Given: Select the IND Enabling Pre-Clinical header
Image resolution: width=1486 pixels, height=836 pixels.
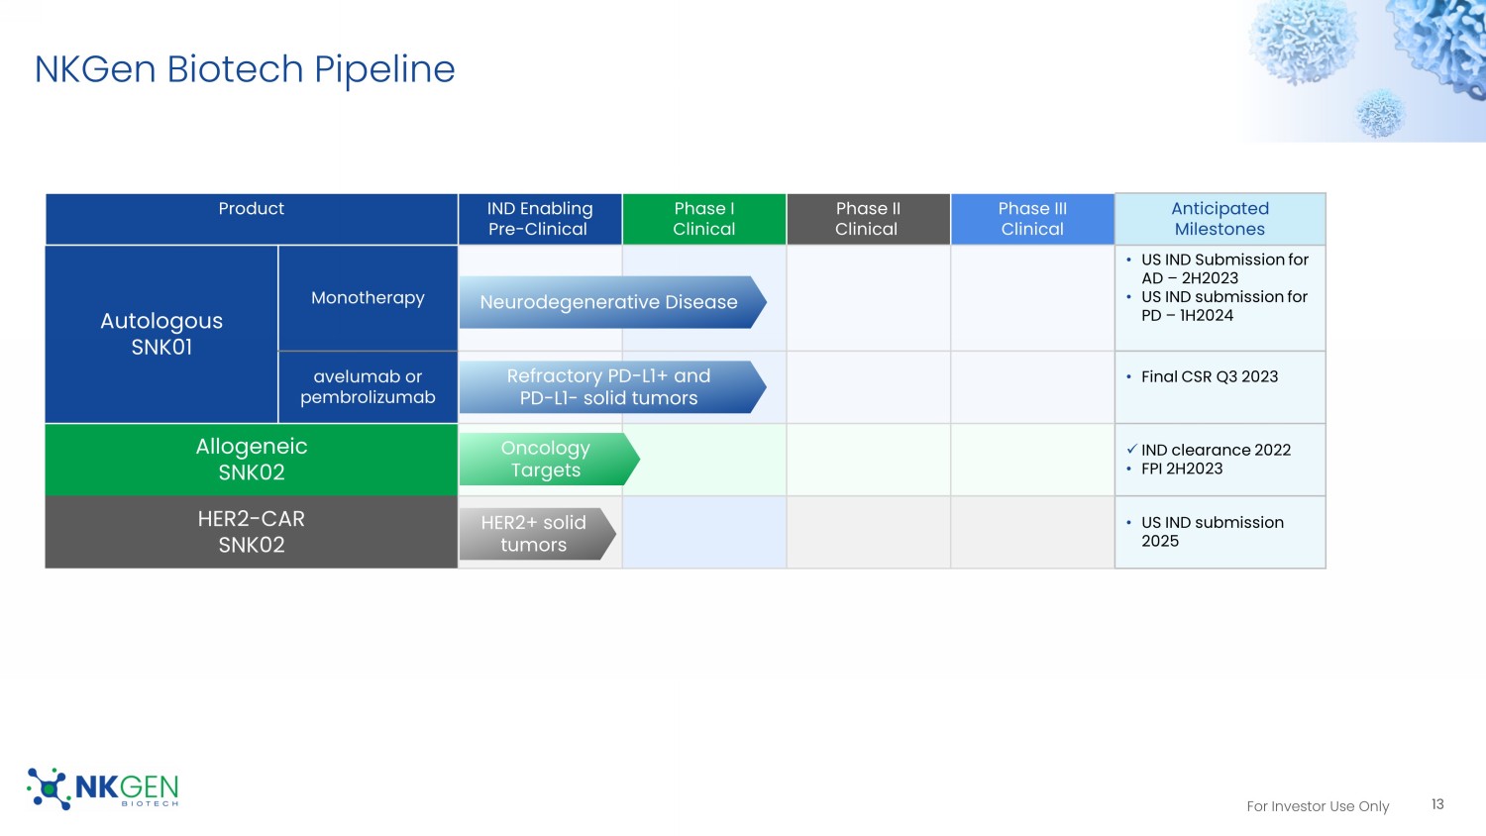Looking at the screenshot, I should pyautogui.click(x=540, y=219).
